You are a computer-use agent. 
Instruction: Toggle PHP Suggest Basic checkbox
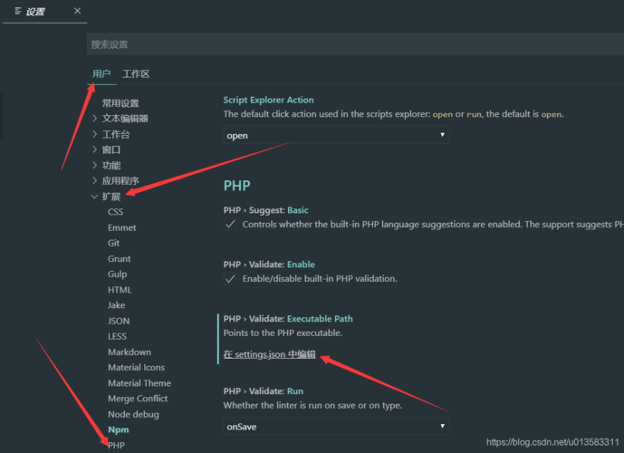click(230, 224)
